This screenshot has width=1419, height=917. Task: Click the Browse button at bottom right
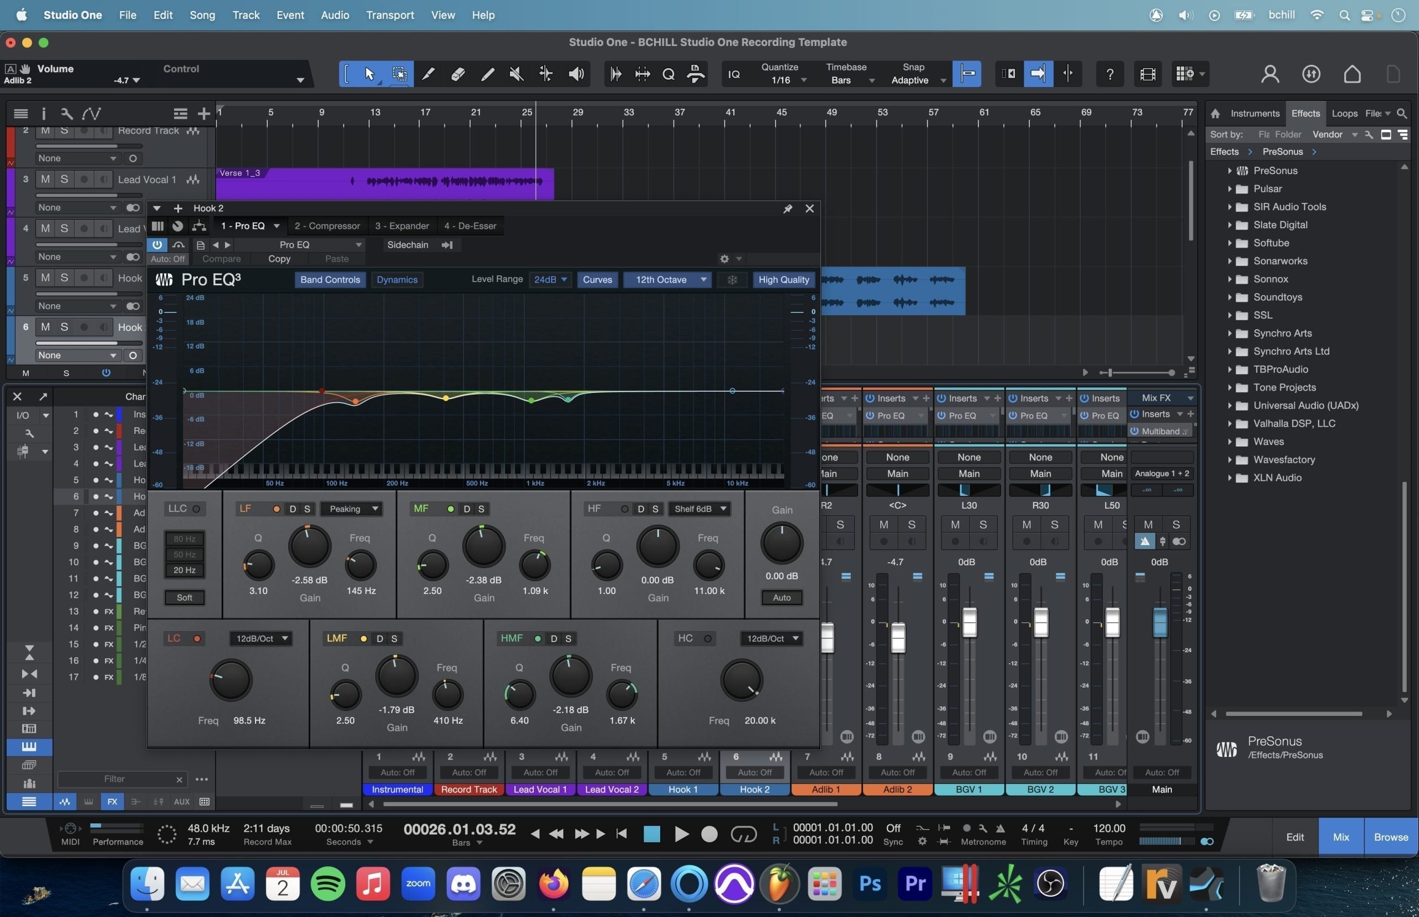click(x=1390, y=836)
